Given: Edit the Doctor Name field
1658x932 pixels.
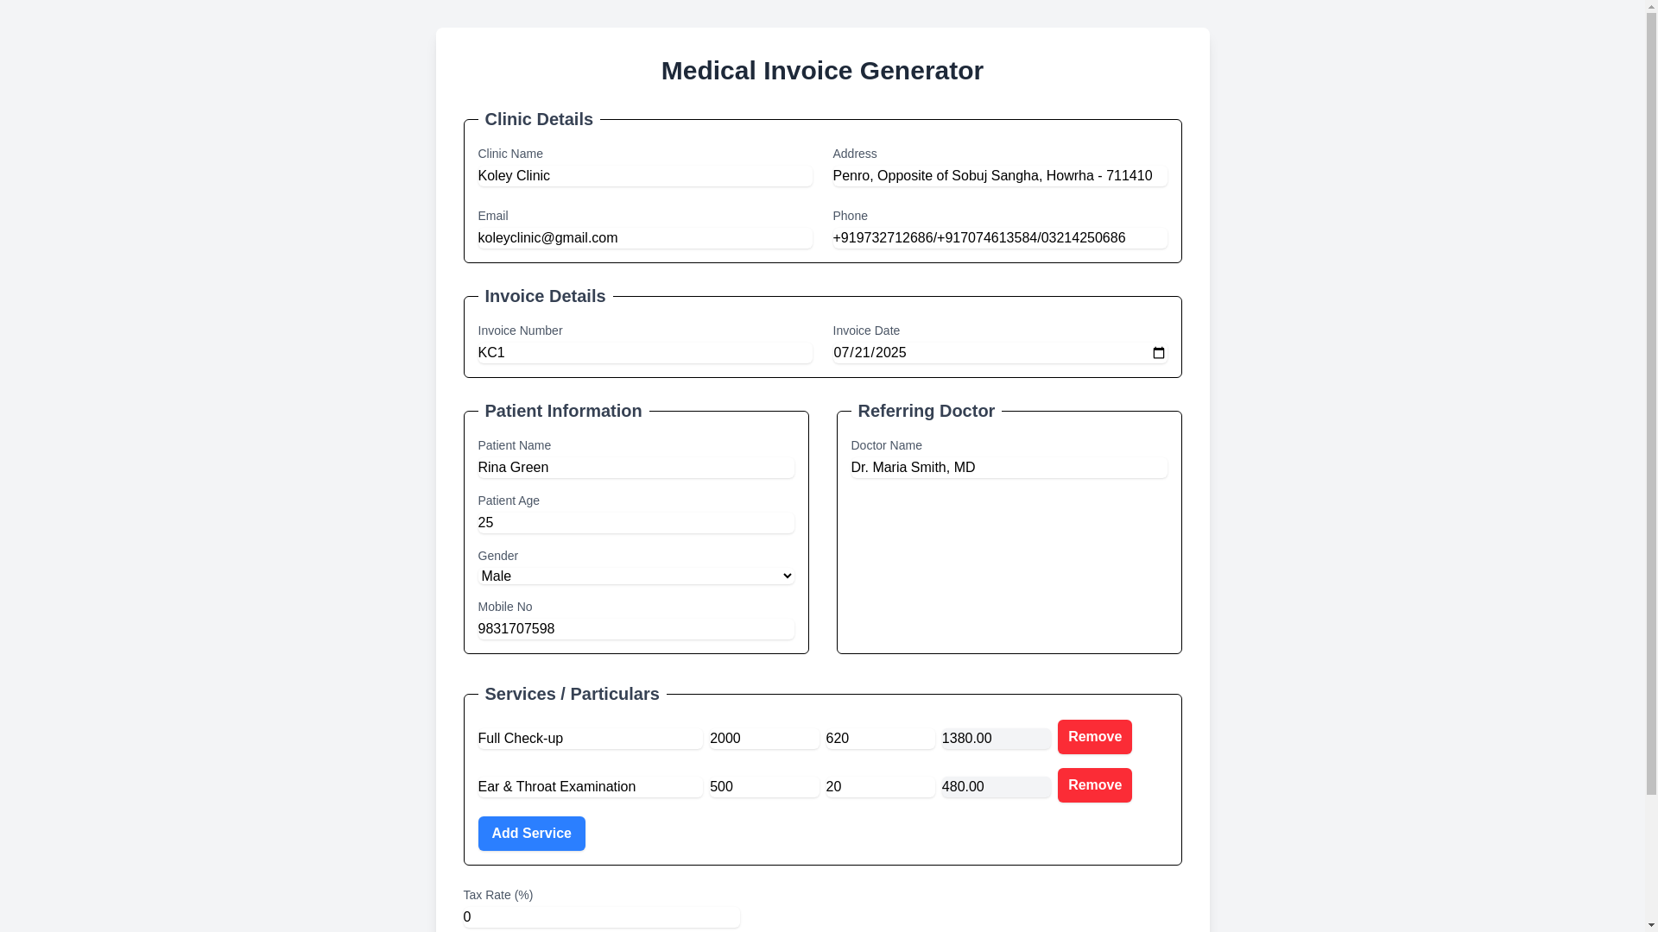Looking at the screenshot, I should tap(1009, 468).
